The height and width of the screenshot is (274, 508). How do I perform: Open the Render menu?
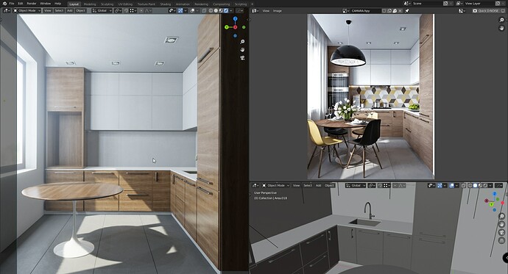(32, 3)
